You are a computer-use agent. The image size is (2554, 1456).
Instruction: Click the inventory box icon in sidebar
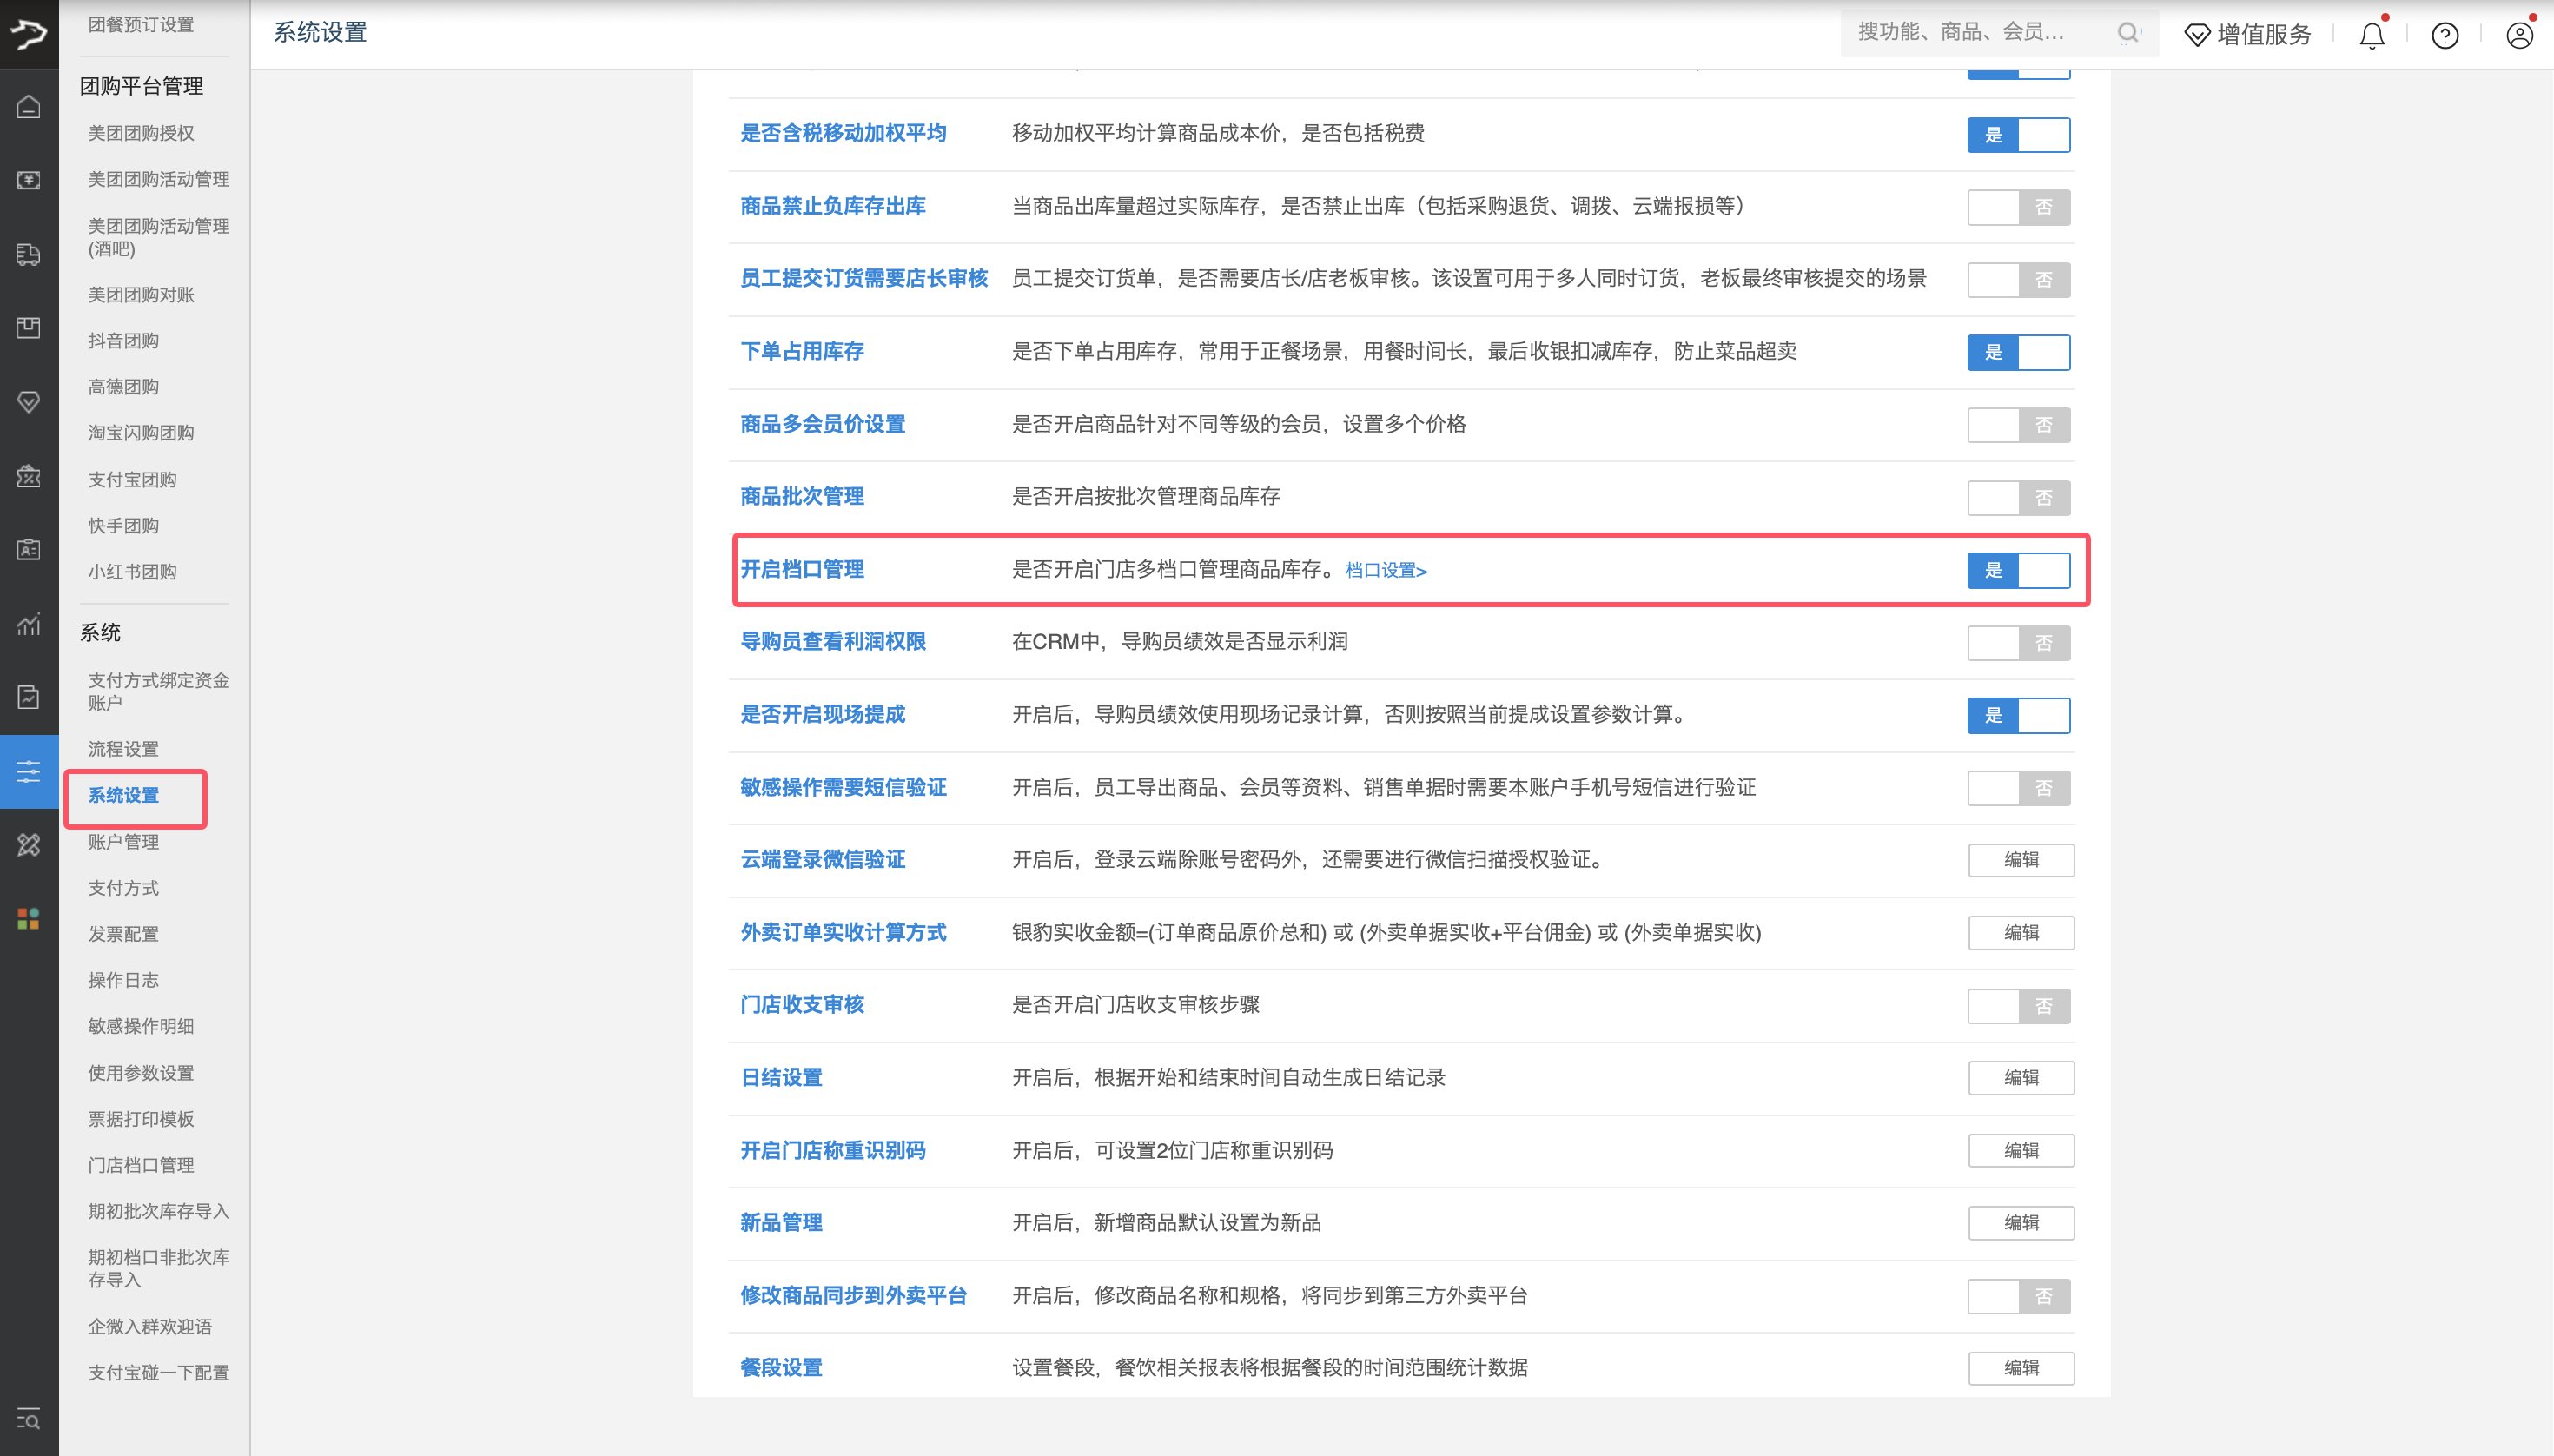(x=28, y=327)
